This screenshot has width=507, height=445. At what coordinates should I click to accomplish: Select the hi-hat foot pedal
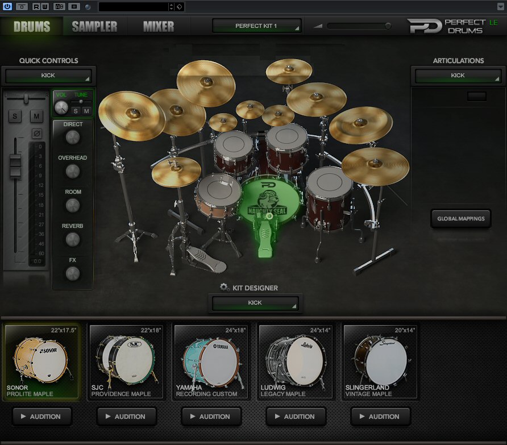point(207,260)
